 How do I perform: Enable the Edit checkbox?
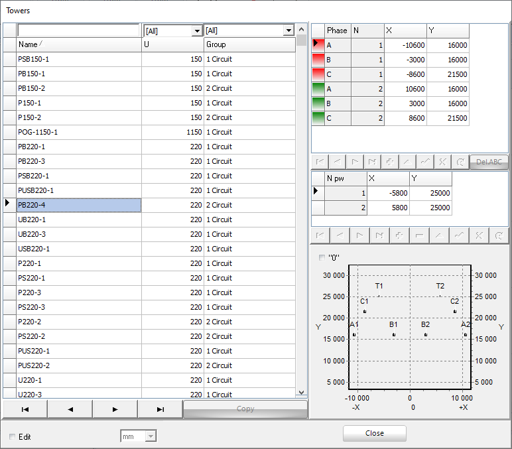pyautogui.click(x=13, y=436)
